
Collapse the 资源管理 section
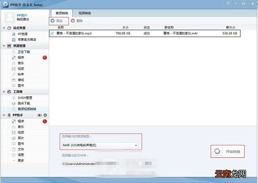click(x=4, y=46)
